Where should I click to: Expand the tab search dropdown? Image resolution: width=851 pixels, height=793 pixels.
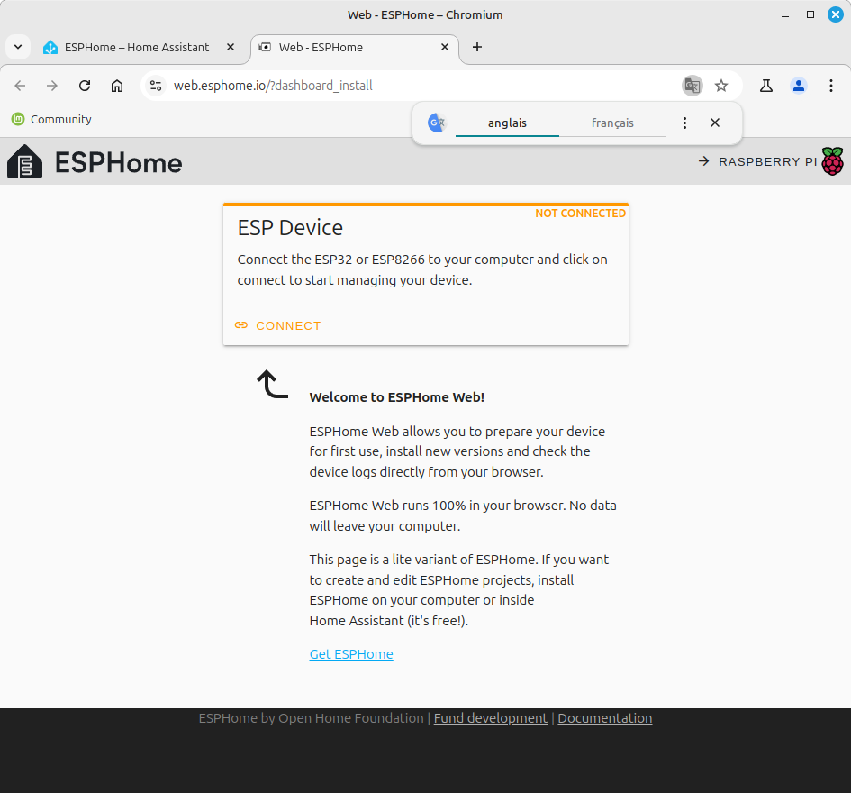click(x=18, y=47)
